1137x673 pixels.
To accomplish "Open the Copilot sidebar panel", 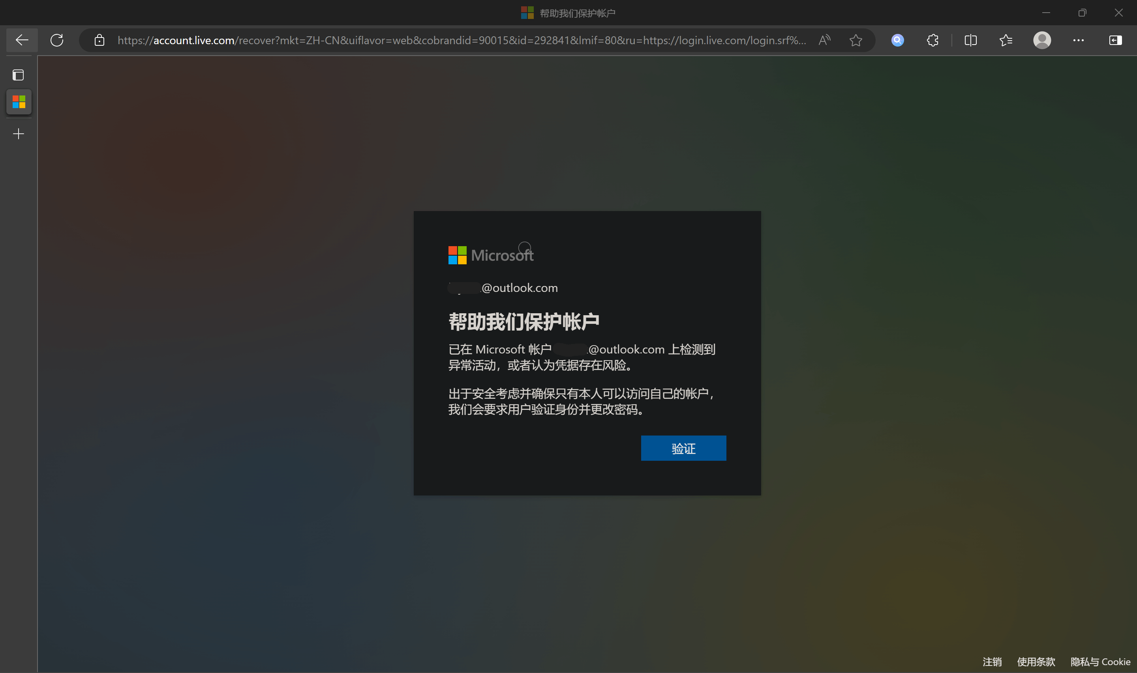I will tap(1115, 40).
